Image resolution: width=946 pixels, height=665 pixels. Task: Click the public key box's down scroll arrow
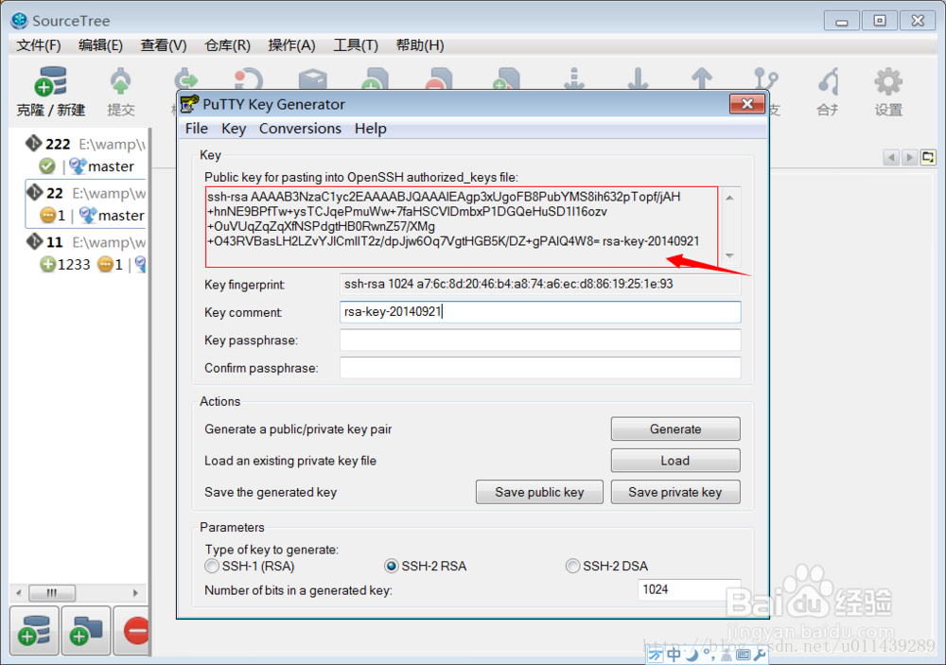730,255
